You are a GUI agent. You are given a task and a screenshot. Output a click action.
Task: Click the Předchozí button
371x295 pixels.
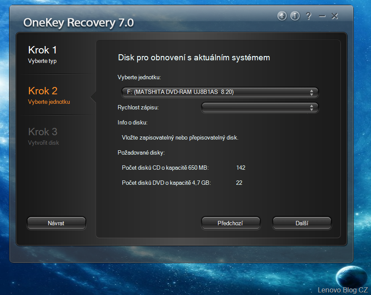point(231,223)
